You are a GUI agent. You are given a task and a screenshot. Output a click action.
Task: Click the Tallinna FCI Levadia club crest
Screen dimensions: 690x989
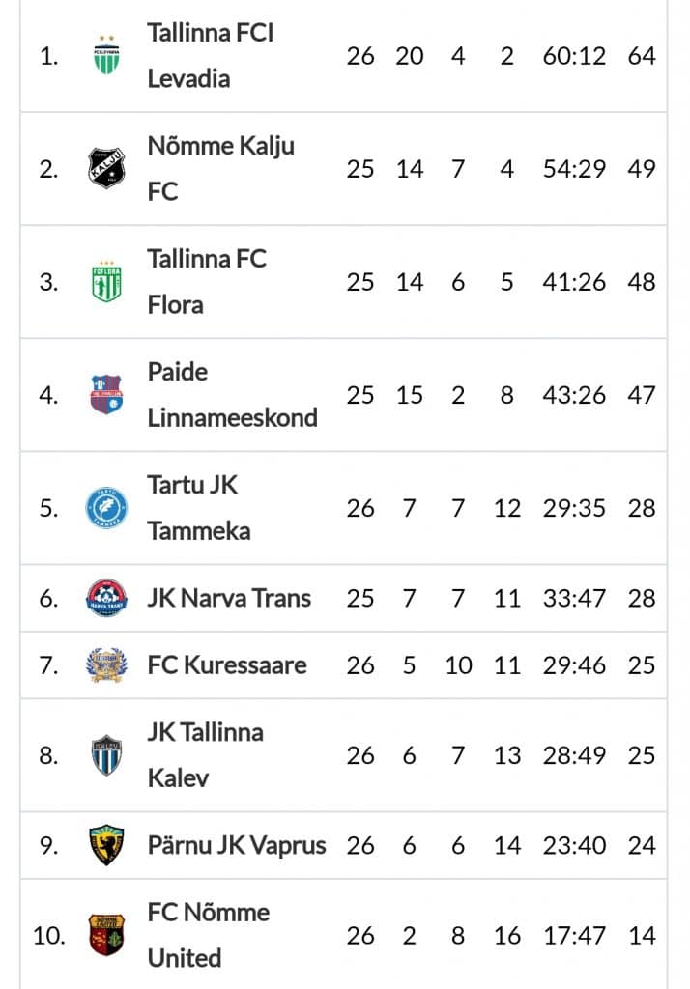[106, 55]
